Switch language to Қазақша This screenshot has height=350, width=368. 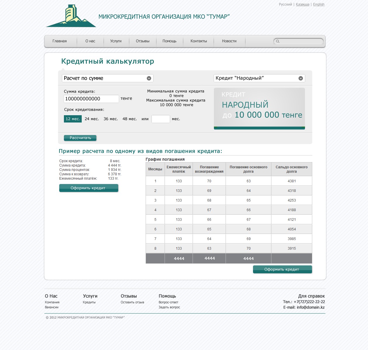click(x=303, y=4)
